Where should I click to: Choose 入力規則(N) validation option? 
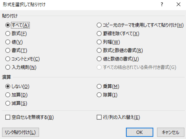tap(8, 67)
